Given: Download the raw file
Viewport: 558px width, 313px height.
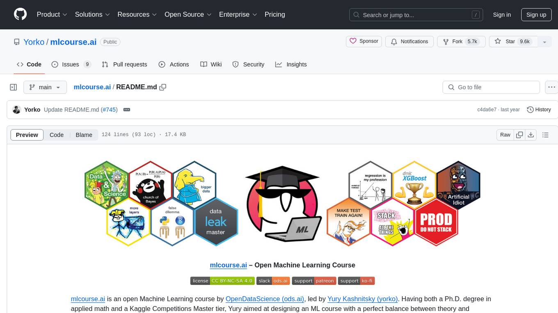Looking at the screenshot, I should click(531, 135).
